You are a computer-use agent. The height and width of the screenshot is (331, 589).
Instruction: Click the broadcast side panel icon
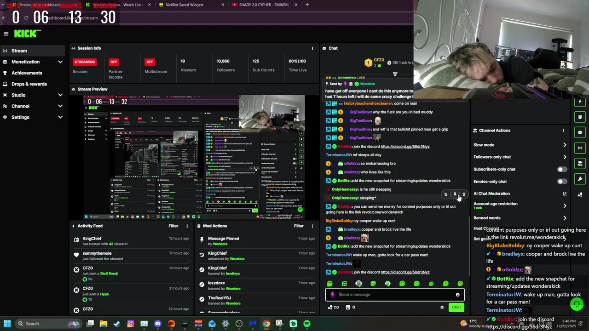[580, 148]
